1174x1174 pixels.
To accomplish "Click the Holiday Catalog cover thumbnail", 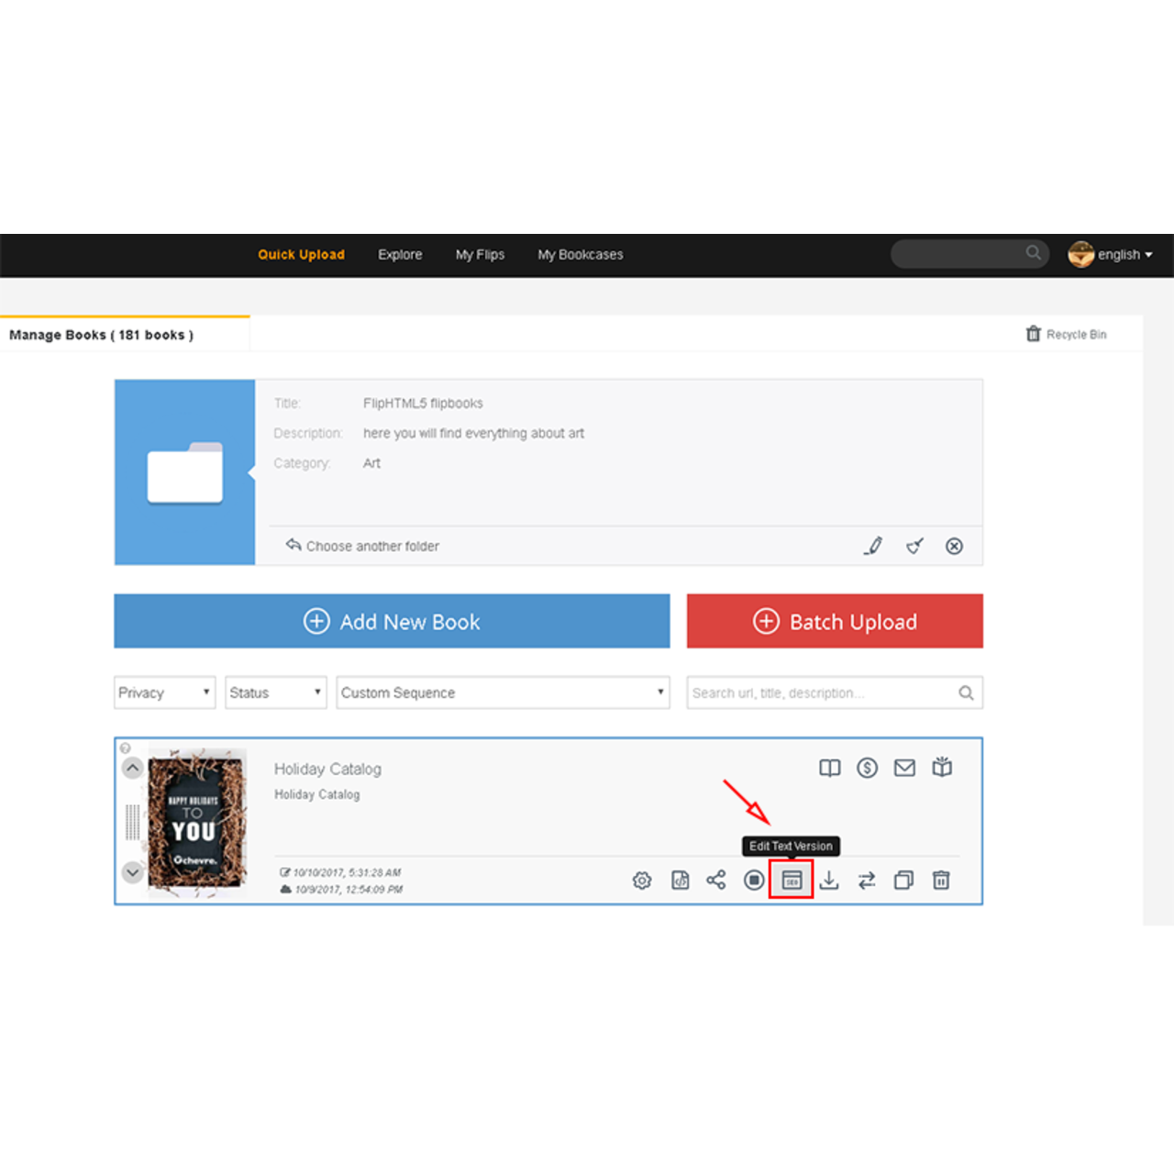I will tap(196, 821).
